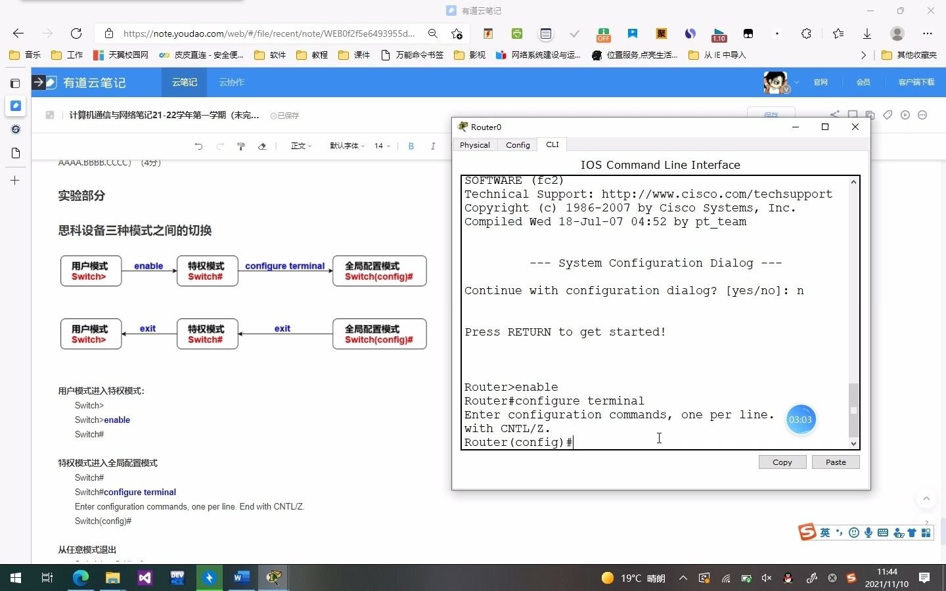
Task: Toggle italic formatting in note editor
Action: 433,146
